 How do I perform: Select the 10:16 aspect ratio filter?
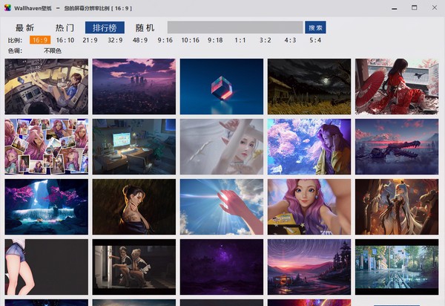[x=190, y=40]
